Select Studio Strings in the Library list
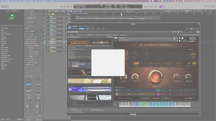The image size is (216, 121). [x=5, y=51]
